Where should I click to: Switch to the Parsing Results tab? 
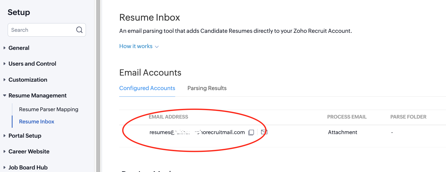click(207, 88)
